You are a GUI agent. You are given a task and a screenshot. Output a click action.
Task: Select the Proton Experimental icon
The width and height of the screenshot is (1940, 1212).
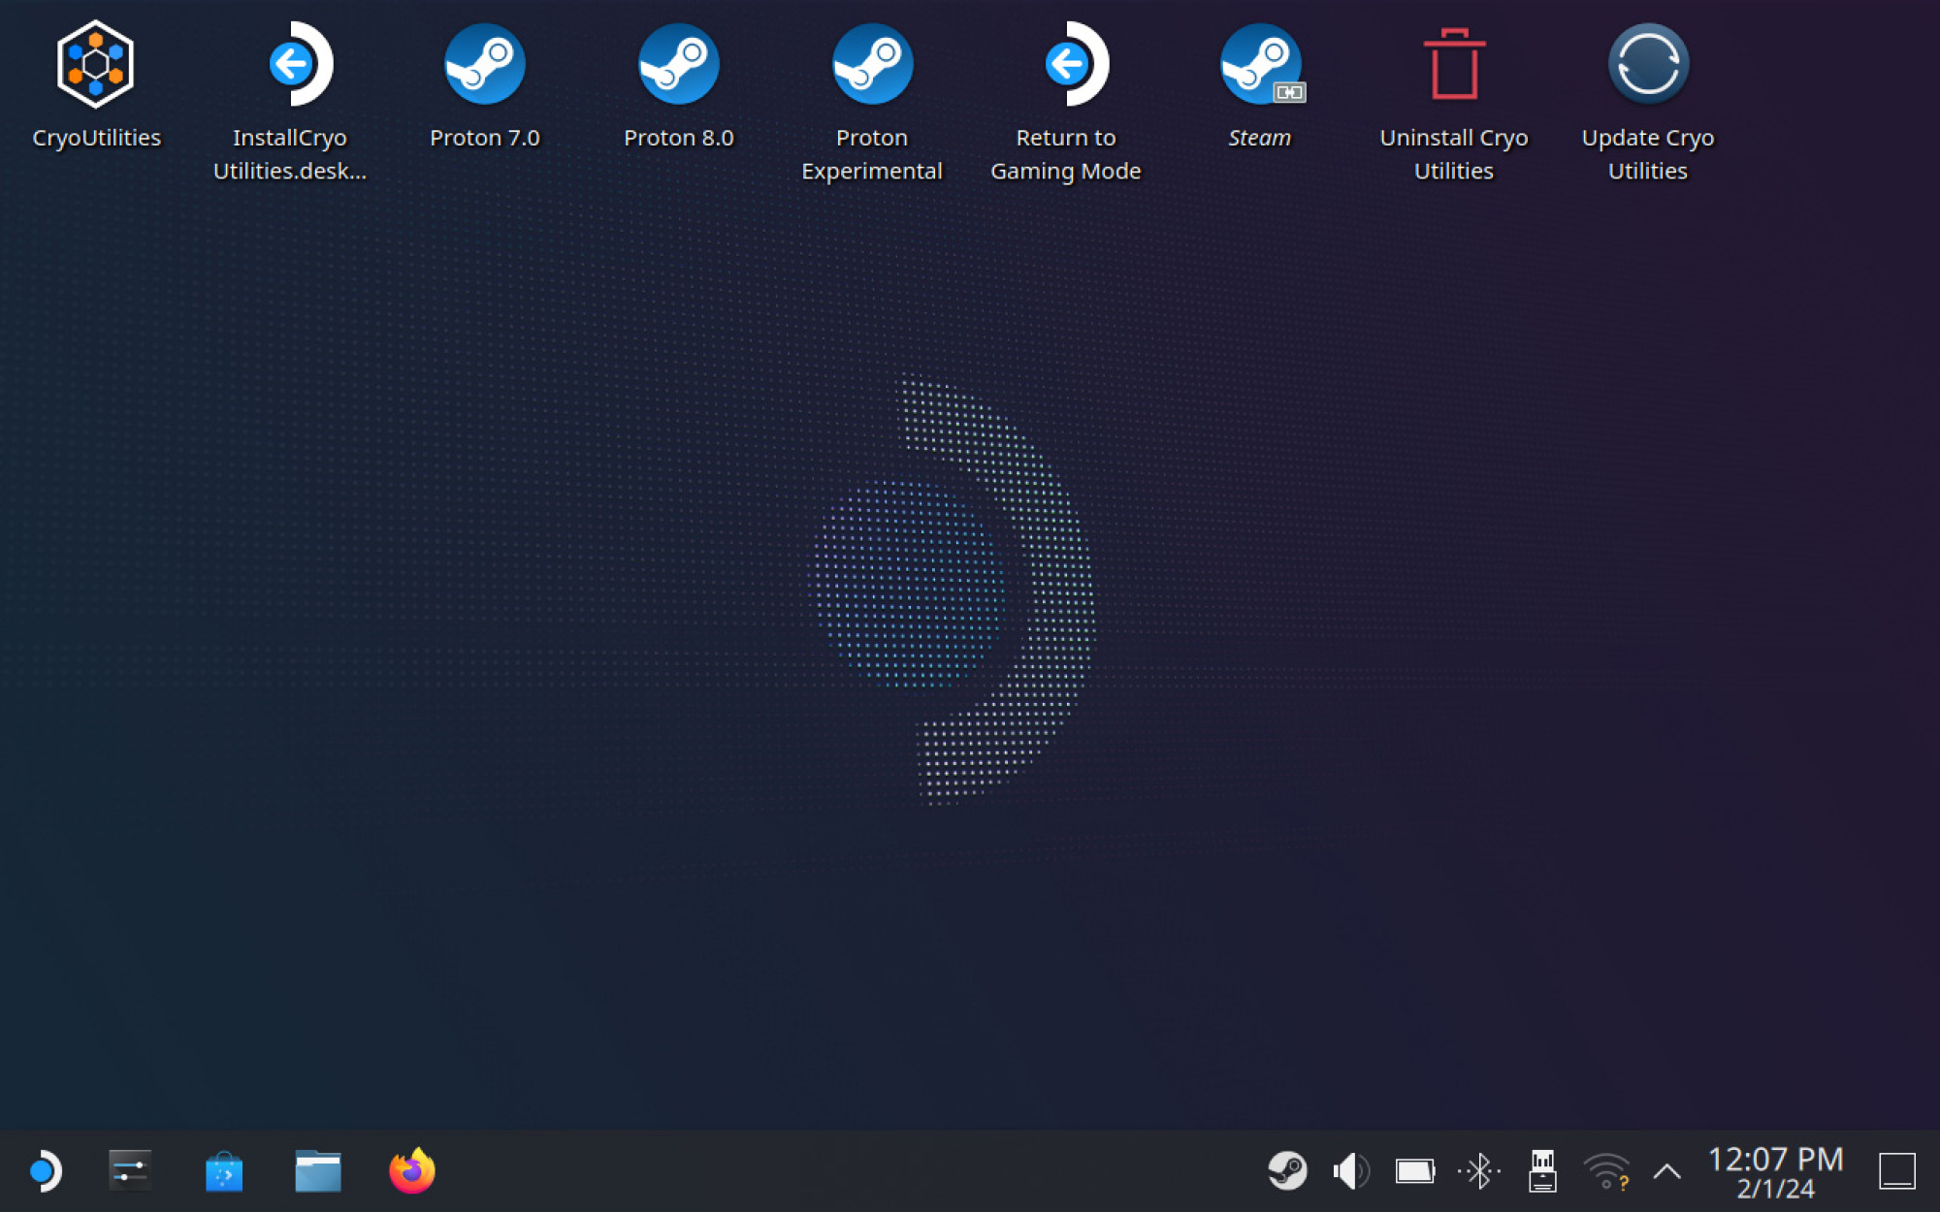tap(872, 64)
